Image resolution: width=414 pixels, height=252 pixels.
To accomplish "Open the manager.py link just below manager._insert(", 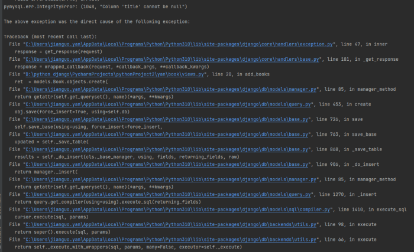I will tap(171, 179).
